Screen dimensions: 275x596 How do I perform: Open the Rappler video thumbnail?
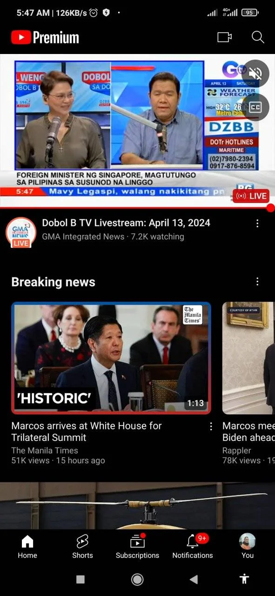point(248,358)
